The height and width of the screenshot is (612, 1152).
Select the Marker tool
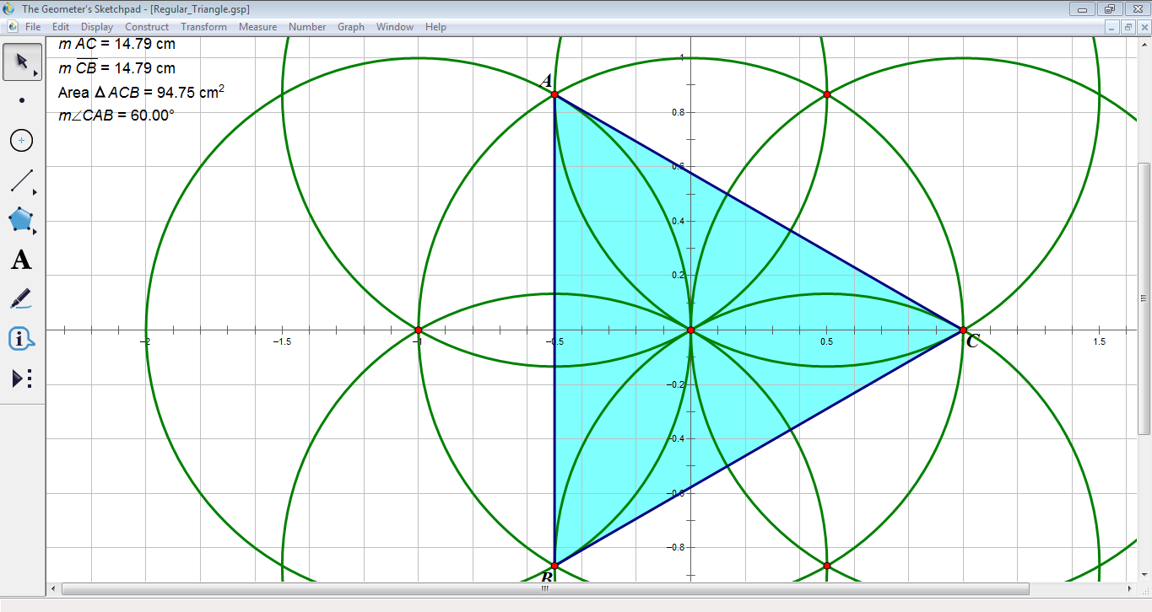22,298
